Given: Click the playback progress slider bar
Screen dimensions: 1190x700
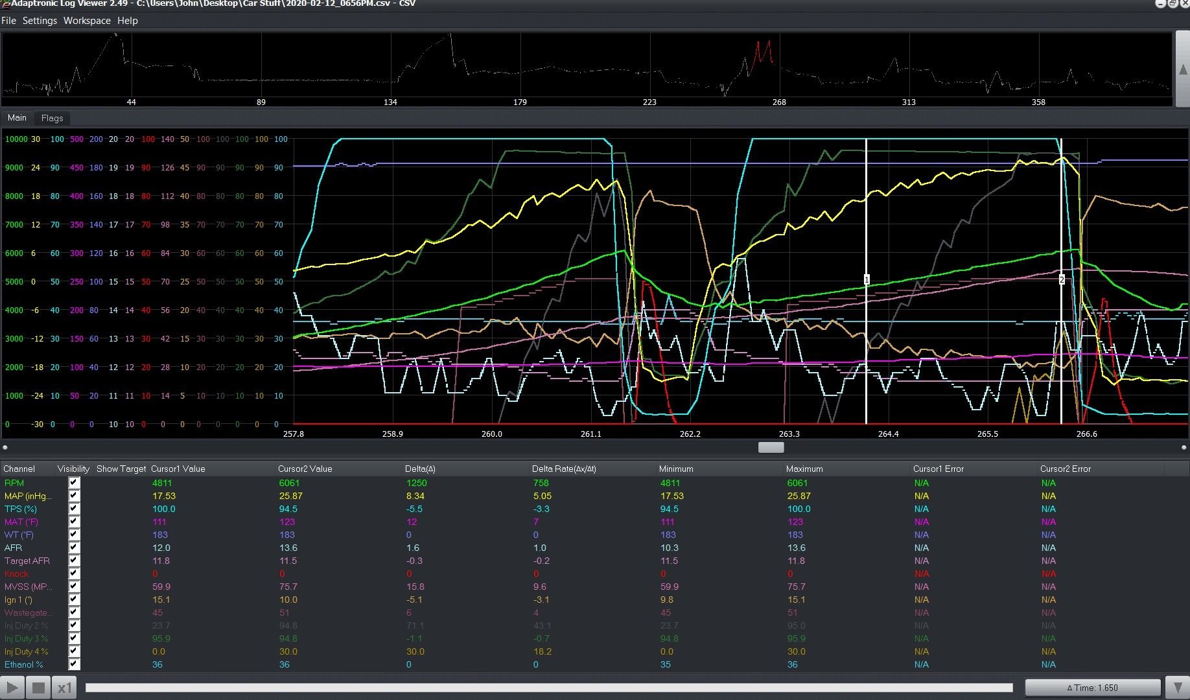Looking at the screenshot, I should click(549, 688).
